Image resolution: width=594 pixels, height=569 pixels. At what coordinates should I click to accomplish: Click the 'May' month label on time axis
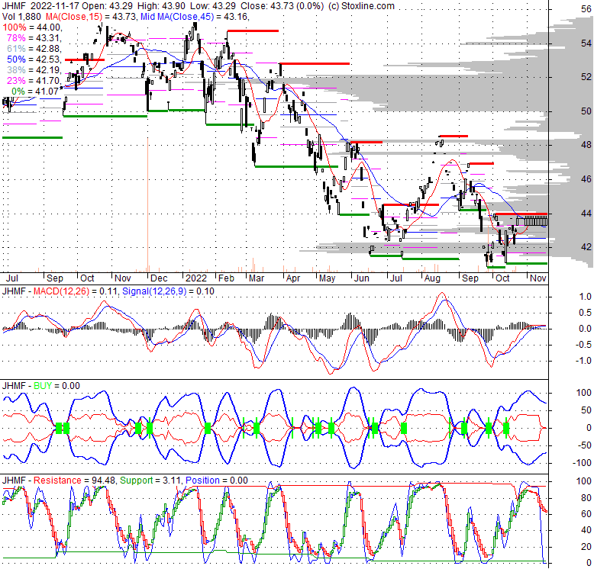[327, 278]
